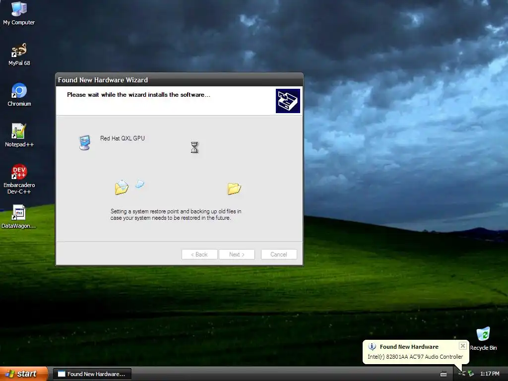The height and width of the screenshot is (381, 508).
Task: Click the 'Please wait while the wizard installs' heading
Action: pos(139,95)
